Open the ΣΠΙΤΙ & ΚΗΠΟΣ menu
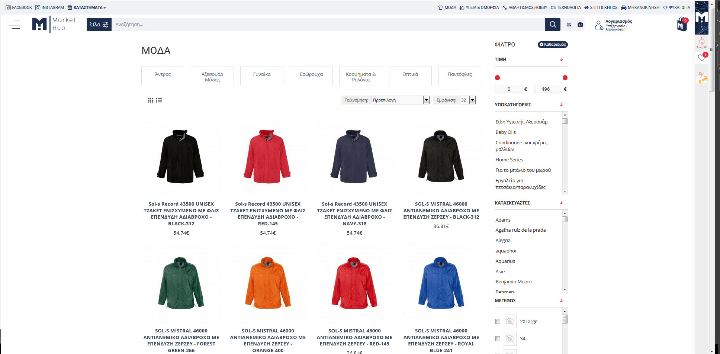720x354 pixels. tap(601, 7)
